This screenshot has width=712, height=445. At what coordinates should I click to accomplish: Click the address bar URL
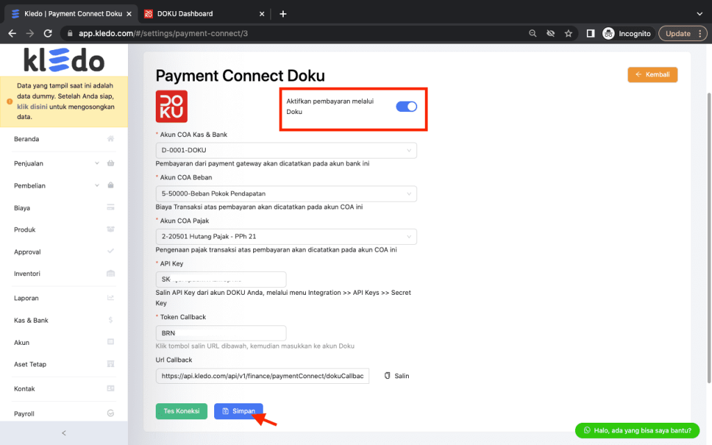coord(163,33)
